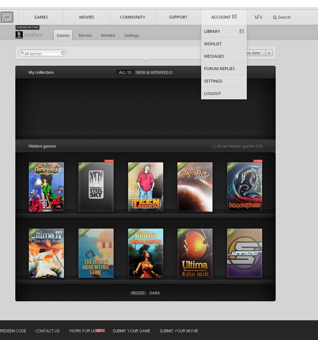Screen dimensions: 318x340
Task: Open Ultima IV Quest of the Avatar
Action: pyautogui.click(x=46, y=253)
